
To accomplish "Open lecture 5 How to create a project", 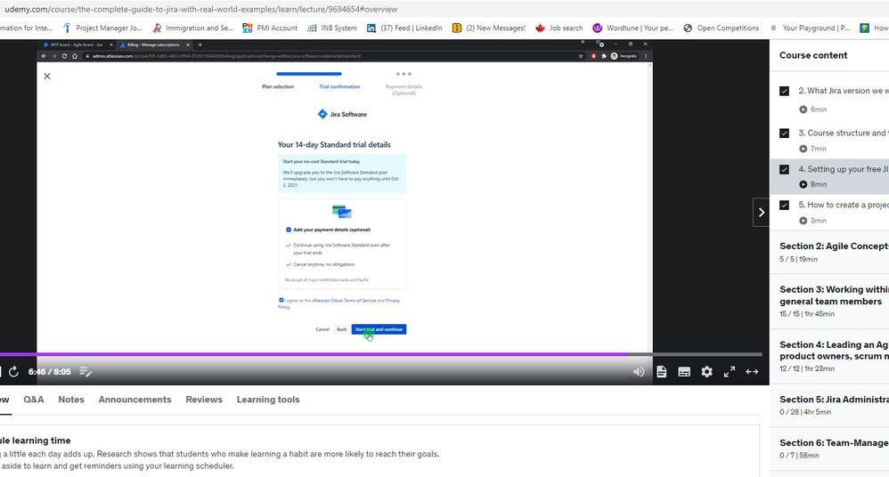I will (x=829, y=213).
